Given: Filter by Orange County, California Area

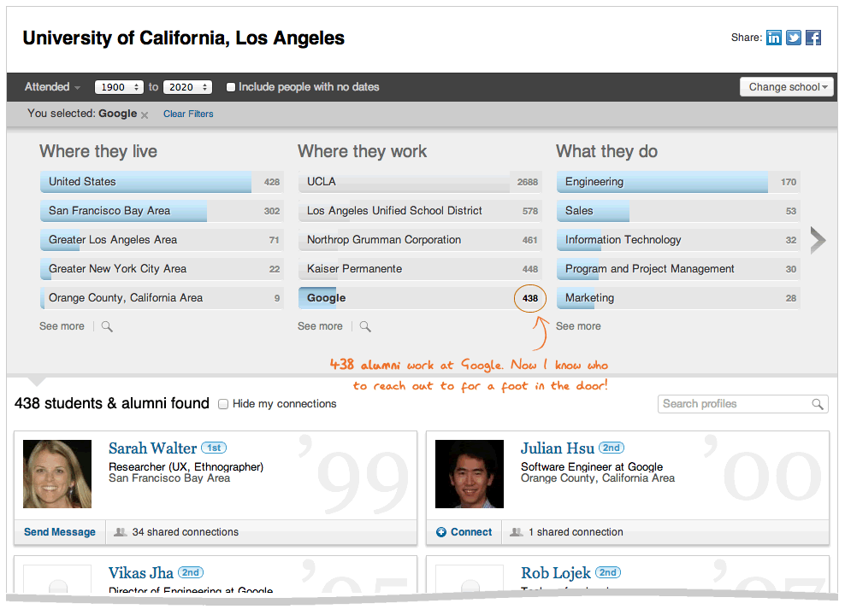Looking at the screenshot, I should (162, 298).
